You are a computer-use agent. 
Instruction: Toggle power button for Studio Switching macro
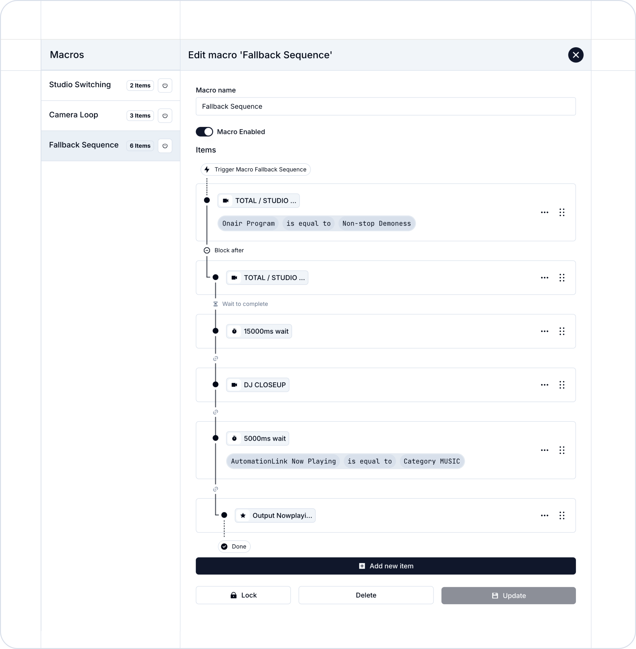coord(165,86)
